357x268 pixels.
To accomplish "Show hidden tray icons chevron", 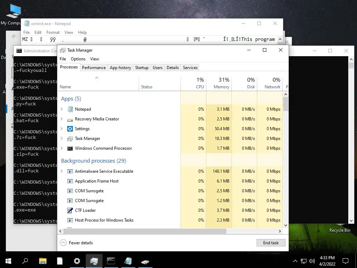I will tap(295, 261).
